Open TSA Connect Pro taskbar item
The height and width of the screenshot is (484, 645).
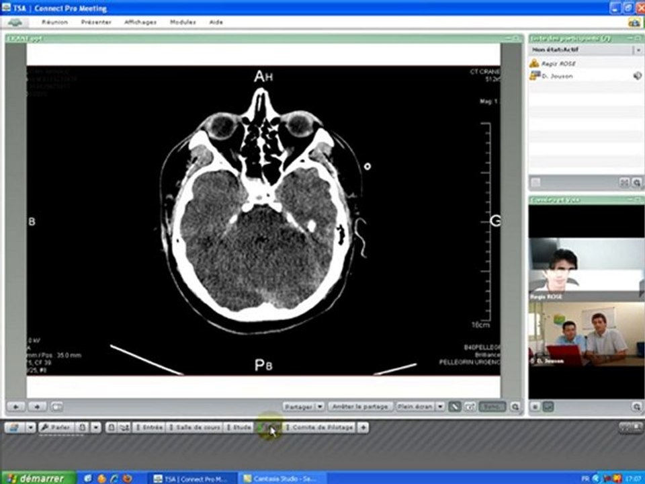(x=191, y=479)
